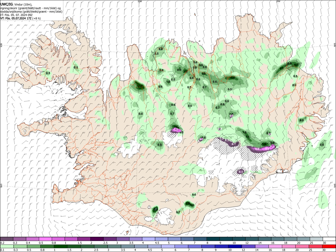
Task: Click the pale mint 0.1 rain scale swatch
Action: pos(7,246)
